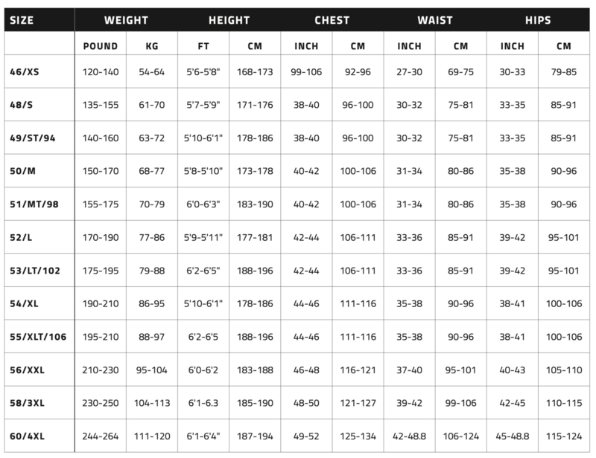Select the 58/3XL size label
Screen dimensions: 596x458
(27, 403)
